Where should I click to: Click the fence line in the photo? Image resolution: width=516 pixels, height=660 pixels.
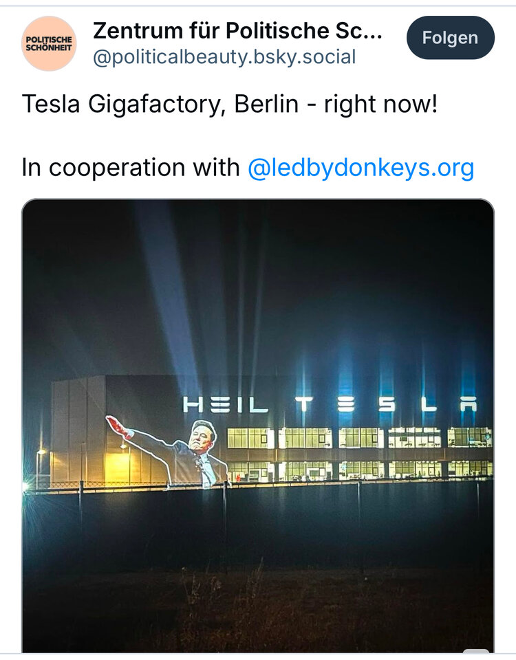258,485
